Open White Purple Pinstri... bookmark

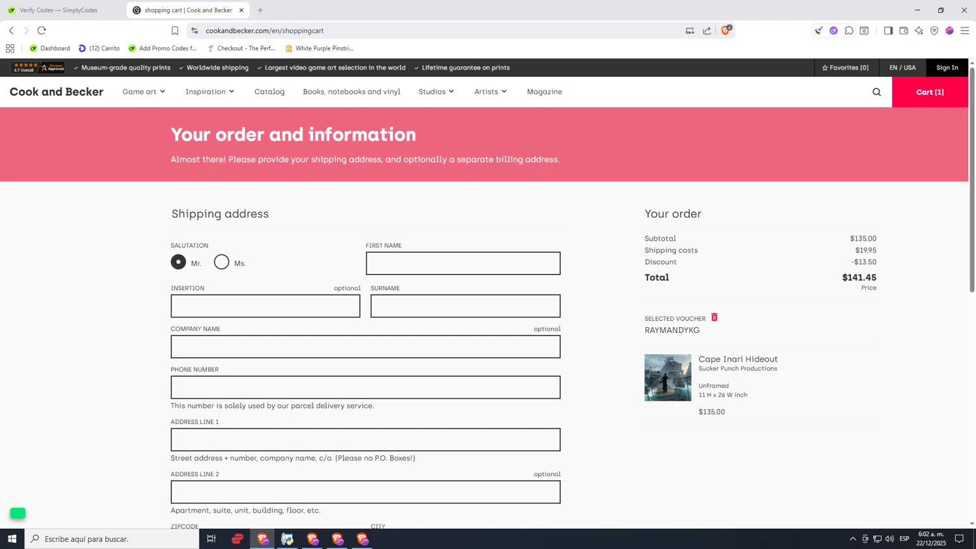click(319, 48)
